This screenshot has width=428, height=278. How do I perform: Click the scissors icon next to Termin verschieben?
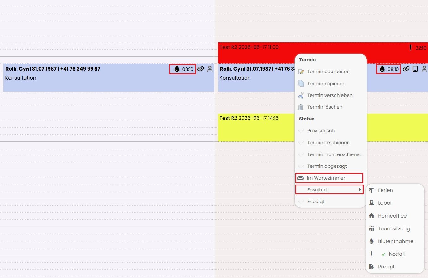pyautogui.click(x=301, y=95)
